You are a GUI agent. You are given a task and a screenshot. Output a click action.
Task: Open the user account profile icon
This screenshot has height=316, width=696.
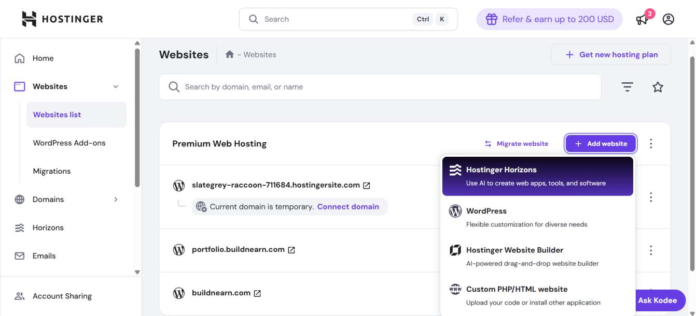point(669,19)
